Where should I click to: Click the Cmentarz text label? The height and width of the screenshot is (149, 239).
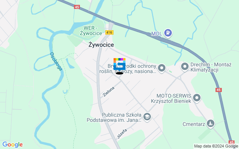[x=194, y=124]
